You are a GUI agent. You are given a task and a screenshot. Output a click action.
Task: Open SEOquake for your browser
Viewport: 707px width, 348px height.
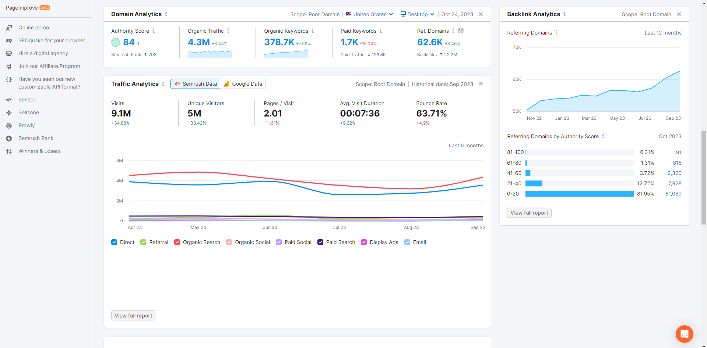[x=52, y=40]
